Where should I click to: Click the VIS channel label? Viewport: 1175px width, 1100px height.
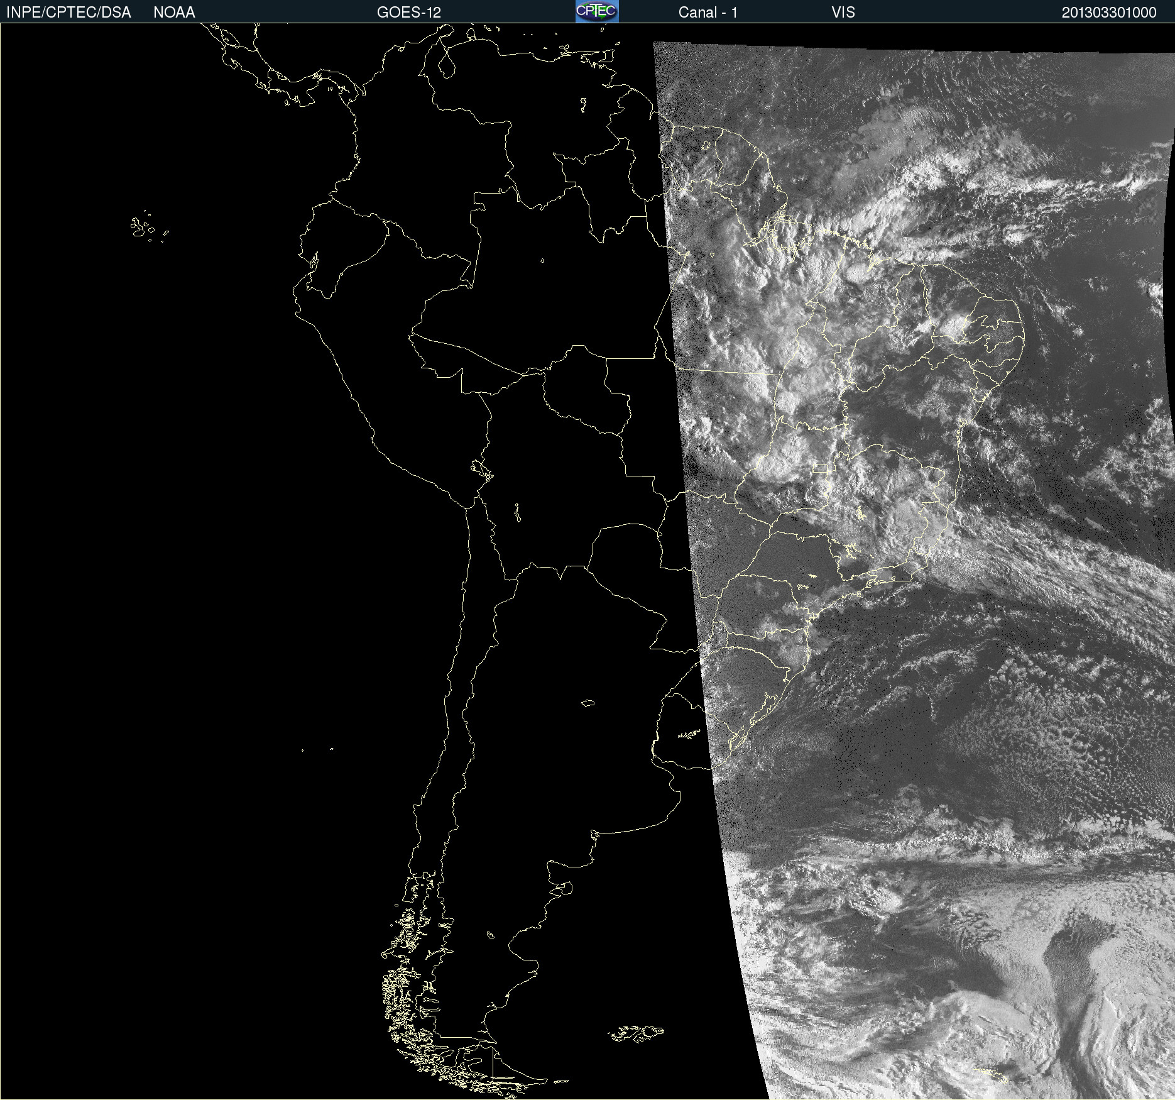click(x=843, y=13)
